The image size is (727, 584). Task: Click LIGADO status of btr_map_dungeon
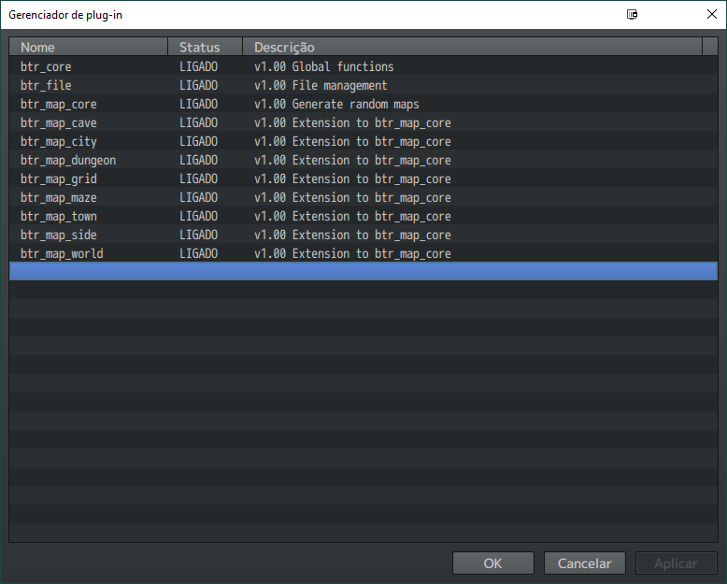pos(198,160)
